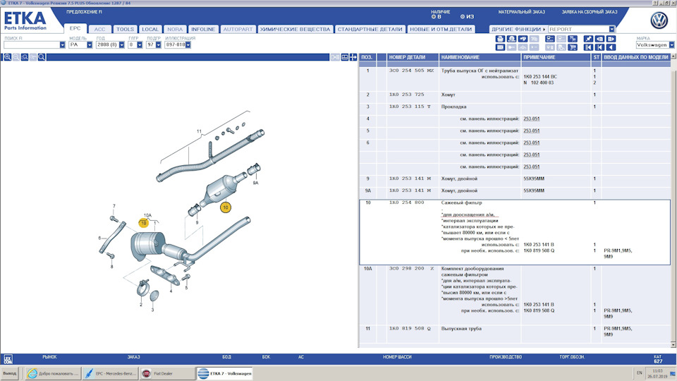This screenshot has width=677, height=381.
Task: Switch to the LOCAL tab
Action: tap(150, 29)
